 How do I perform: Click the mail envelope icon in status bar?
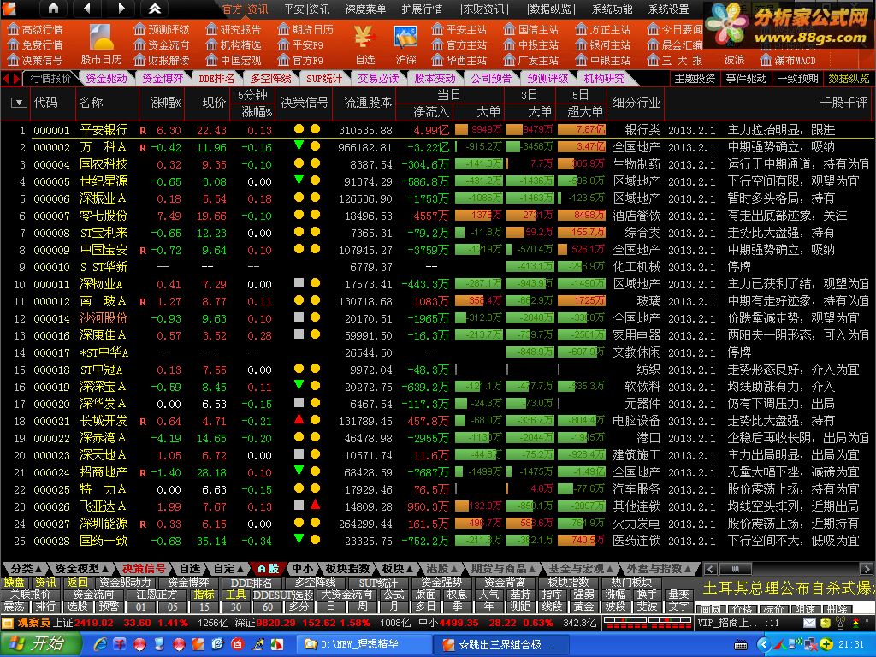[x=809, y=623]
